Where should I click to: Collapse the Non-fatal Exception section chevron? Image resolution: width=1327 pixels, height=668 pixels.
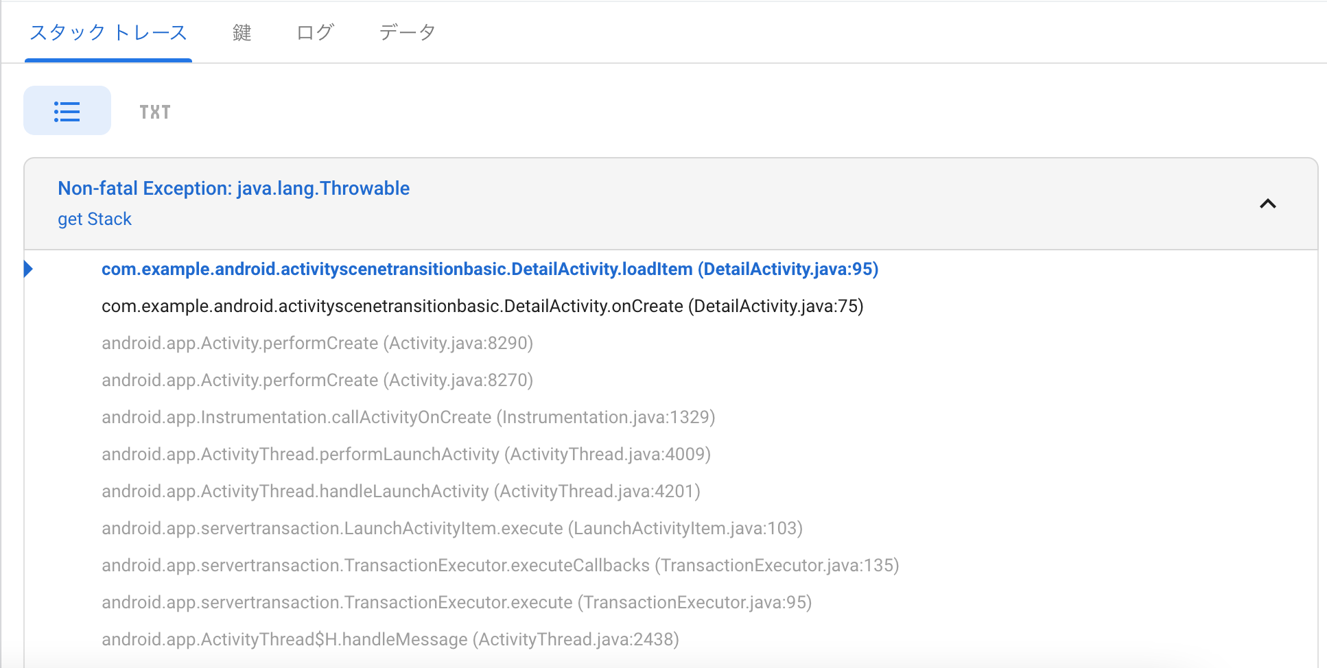pyautogui.click(x=1267, y=204)
